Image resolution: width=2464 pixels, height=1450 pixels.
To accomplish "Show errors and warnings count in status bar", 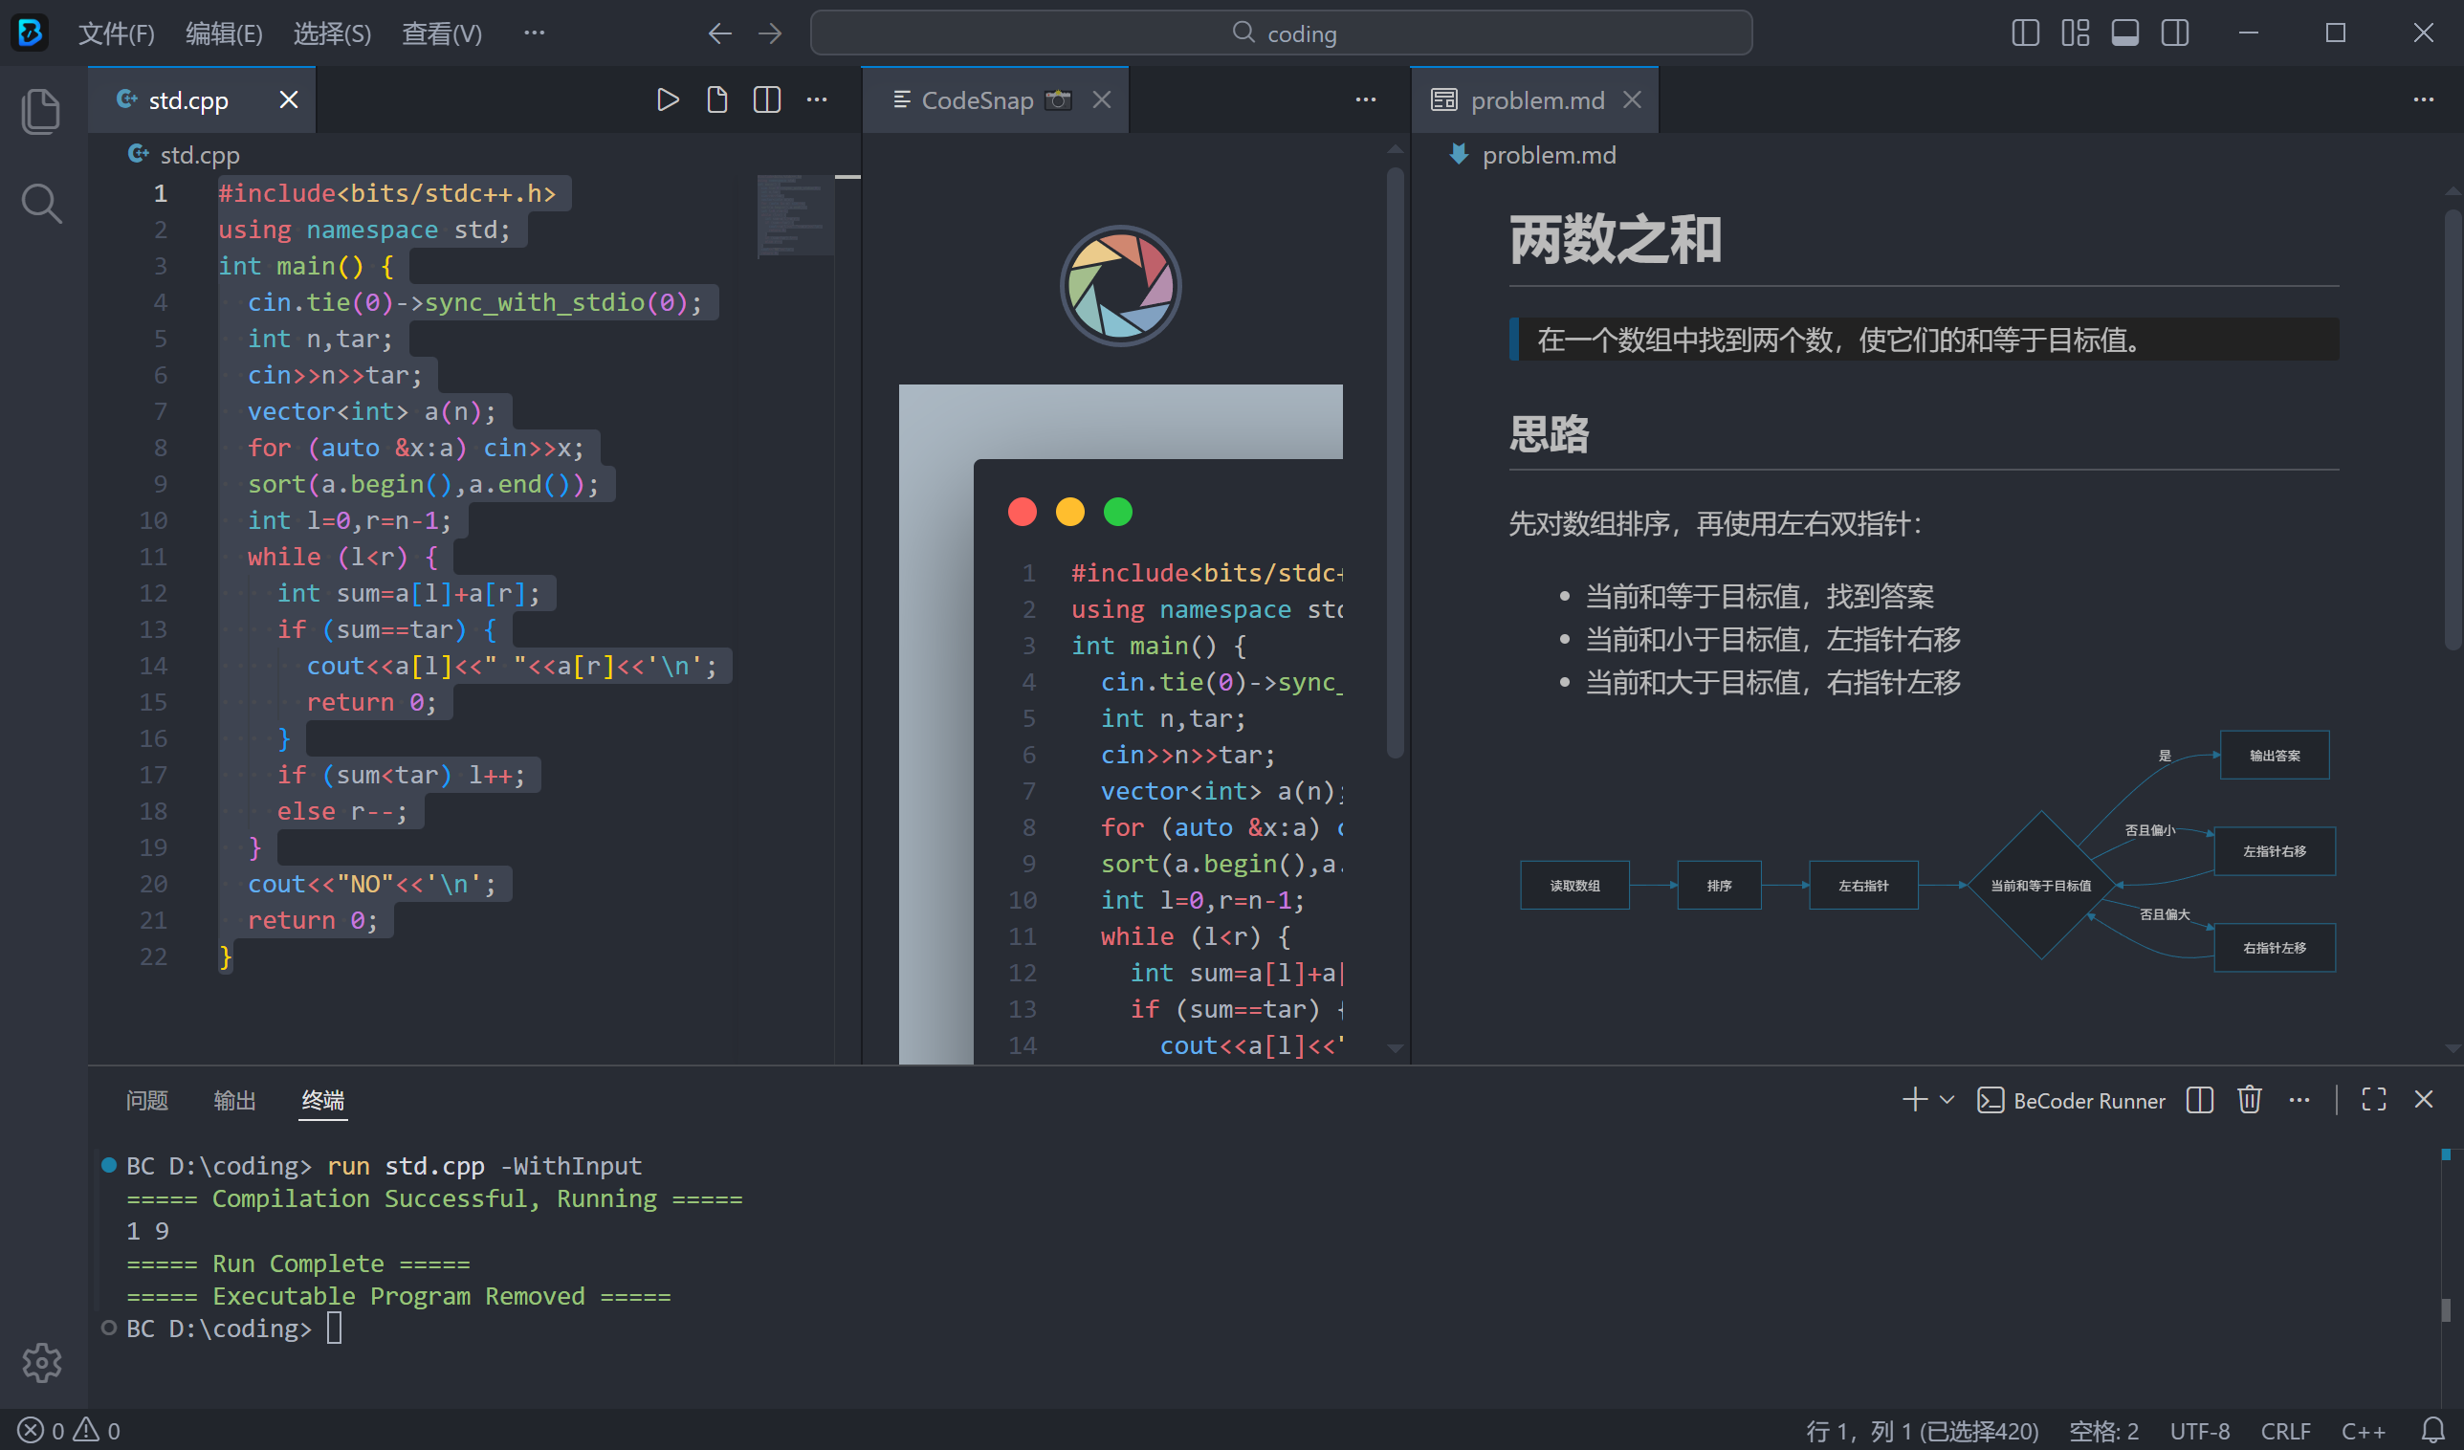I will 69,1431.
